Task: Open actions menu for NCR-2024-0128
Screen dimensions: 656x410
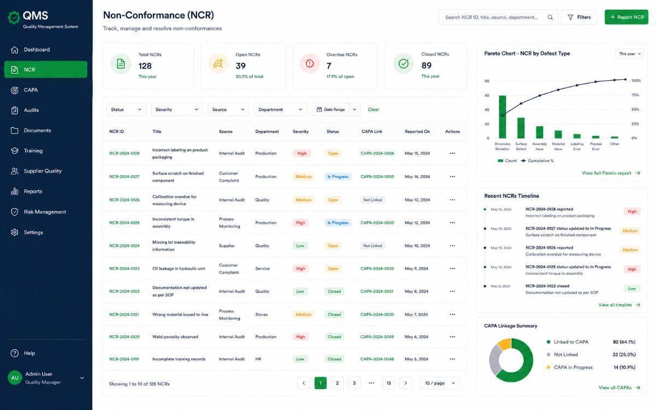Action: (452, 153)
